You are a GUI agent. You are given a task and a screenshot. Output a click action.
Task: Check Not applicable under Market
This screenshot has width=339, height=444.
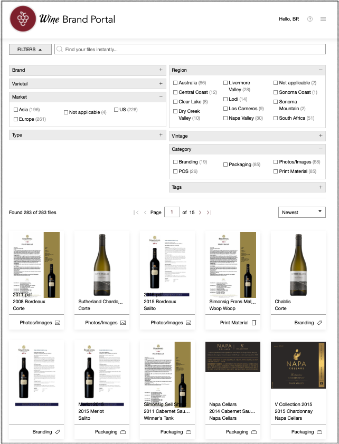(66, 112)
